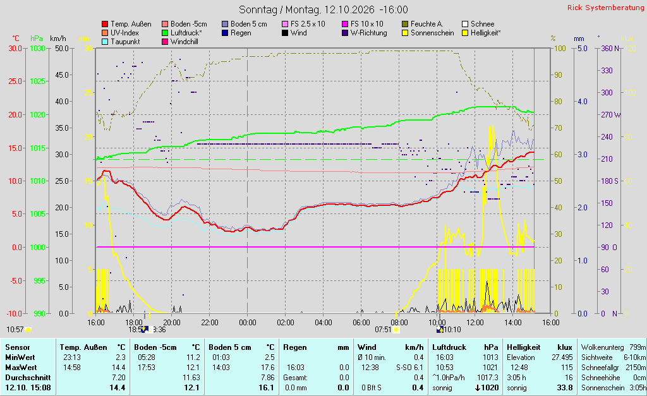Screen dimensions: 647x396
Task: Click the current brightness value 33.8
Action: click(x=565, y=388)
